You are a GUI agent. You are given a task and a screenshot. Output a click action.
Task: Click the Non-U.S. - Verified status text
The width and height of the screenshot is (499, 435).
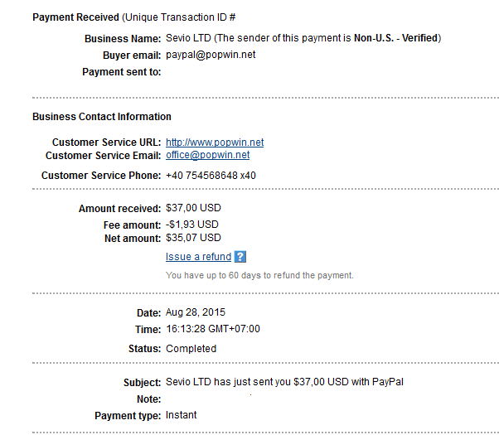396,38
